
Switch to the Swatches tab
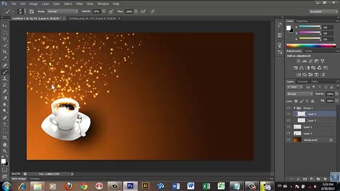[302, 21]
